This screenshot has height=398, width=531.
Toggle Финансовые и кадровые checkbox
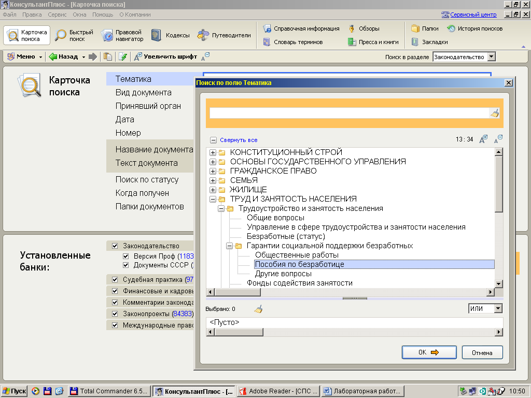click(x=115, y=291)
